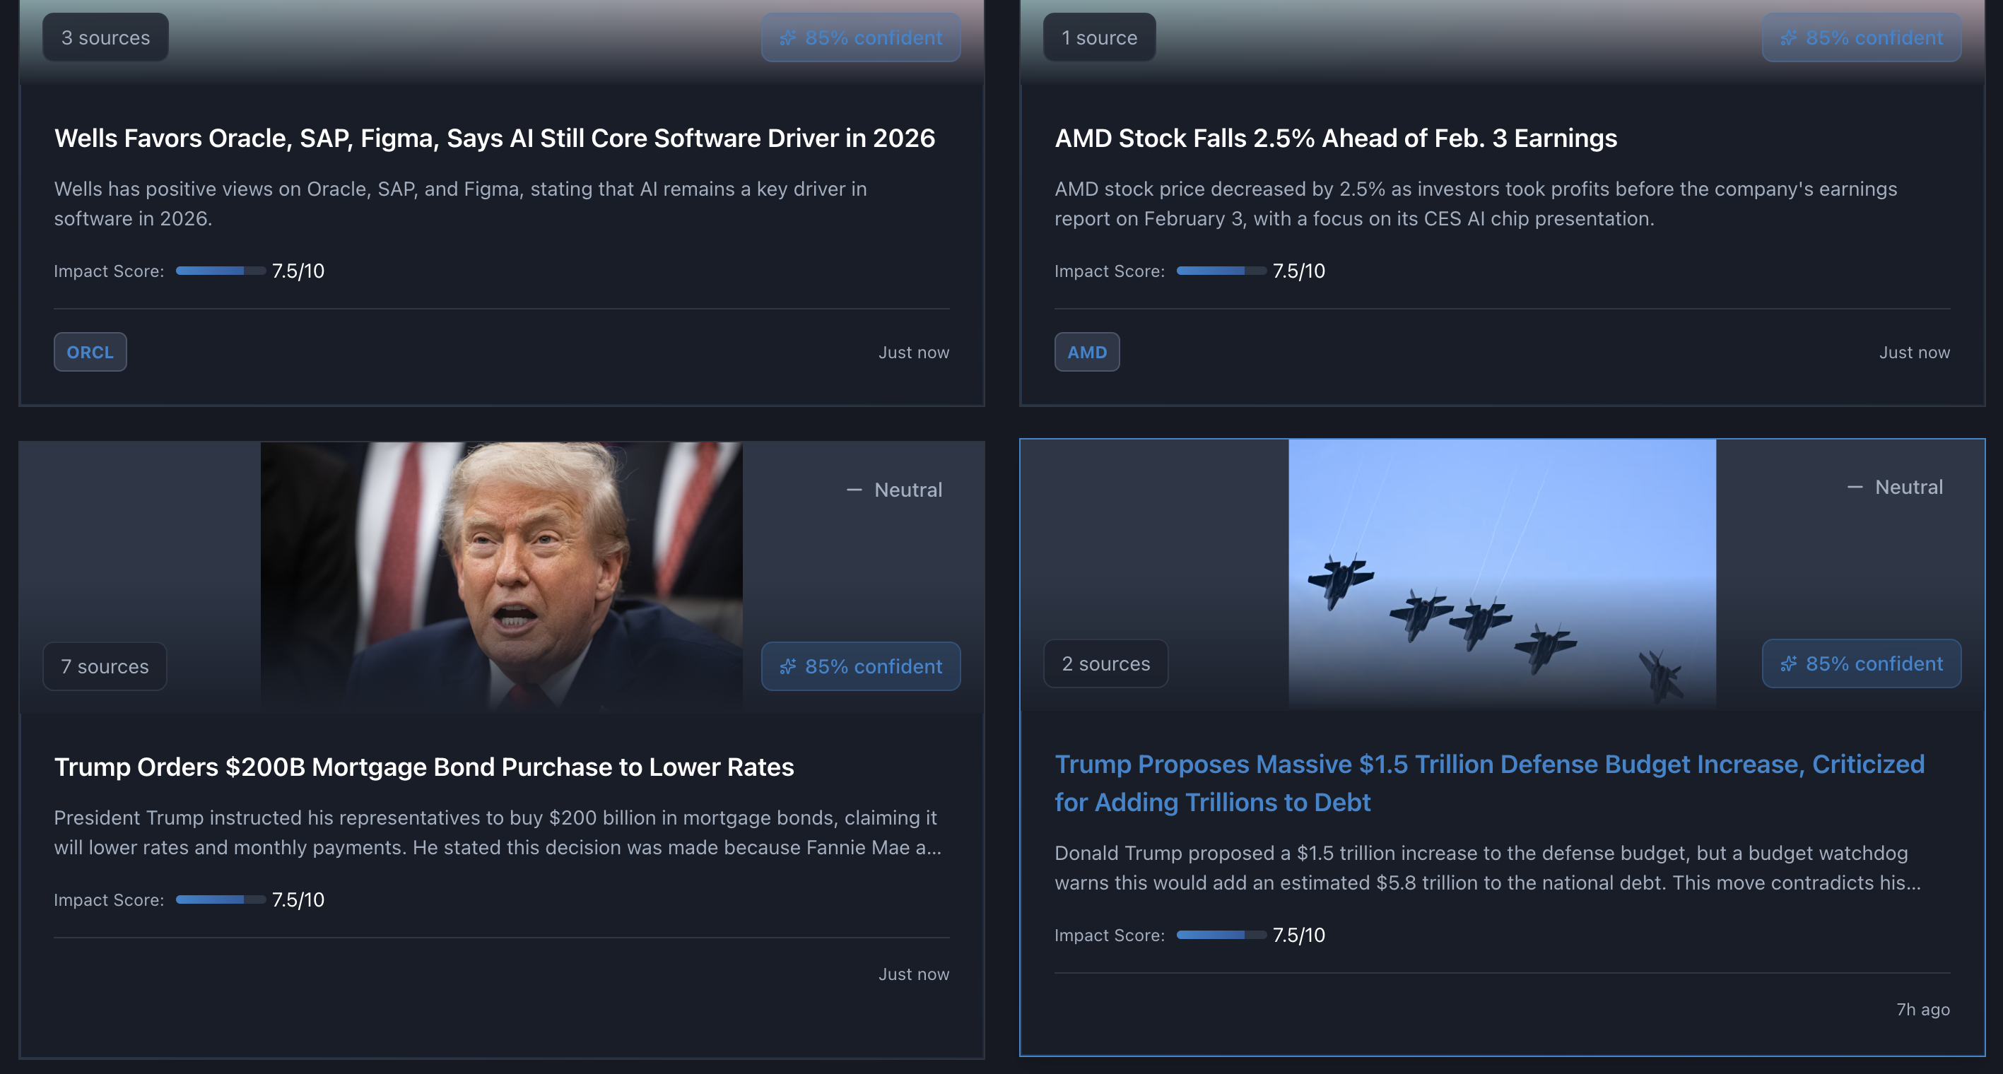This screenshot has width=2003, height=1074.
Task: Expand the 3 sources list on the Oracle card
Action: pyautogui.click(x=105, y=37)
